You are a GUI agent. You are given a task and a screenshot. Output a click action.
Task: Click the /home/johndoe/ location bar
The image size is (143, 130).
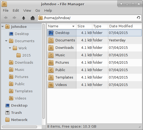89,18
